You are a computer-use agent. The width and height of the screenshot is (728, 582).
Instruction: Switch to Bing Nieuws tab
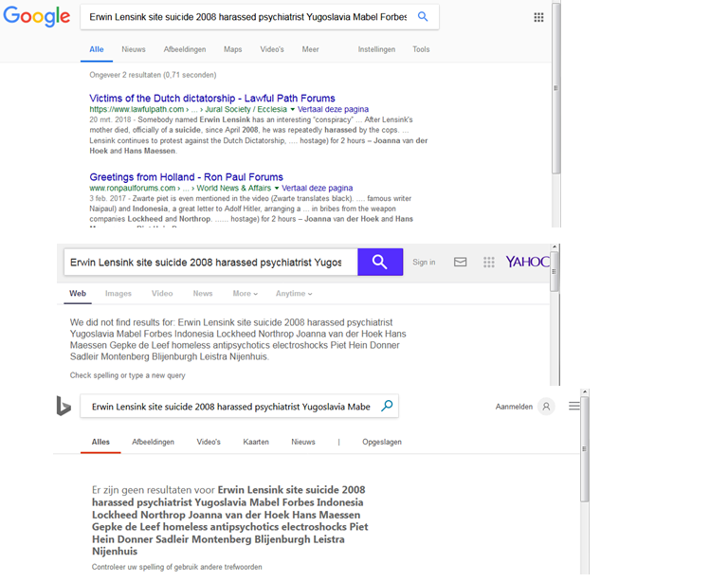(x=303, y=442)
